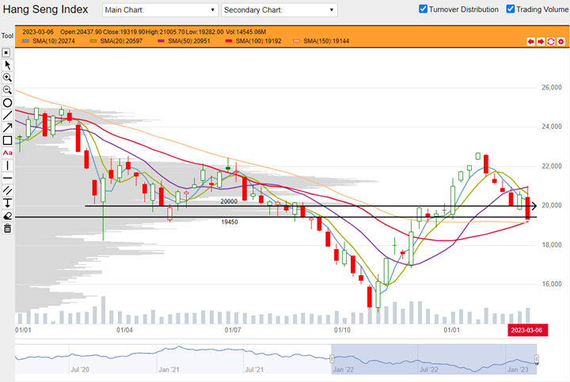The height and width of the screenshot is (382, 570).
Task: Click the 01/04 date axis label
Action: (x=124, y=330)
